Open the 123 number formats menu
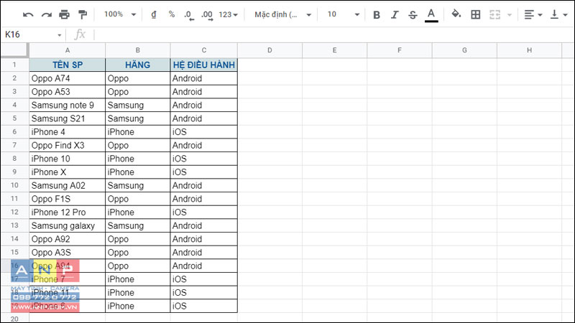 228,14
